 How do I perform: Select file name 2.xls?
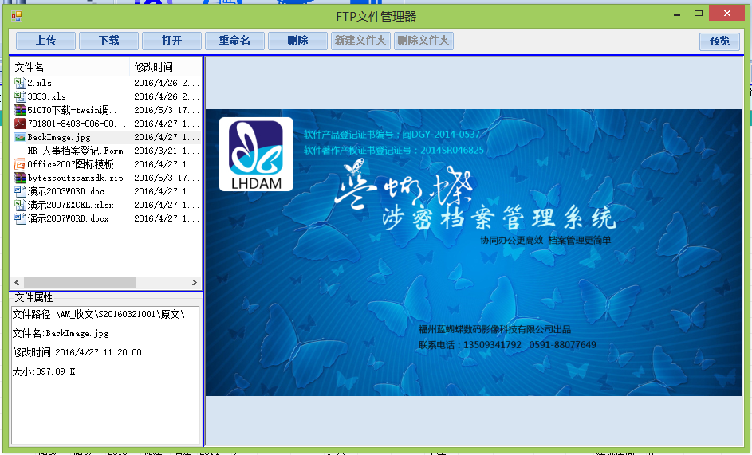(x=39, y=83)
